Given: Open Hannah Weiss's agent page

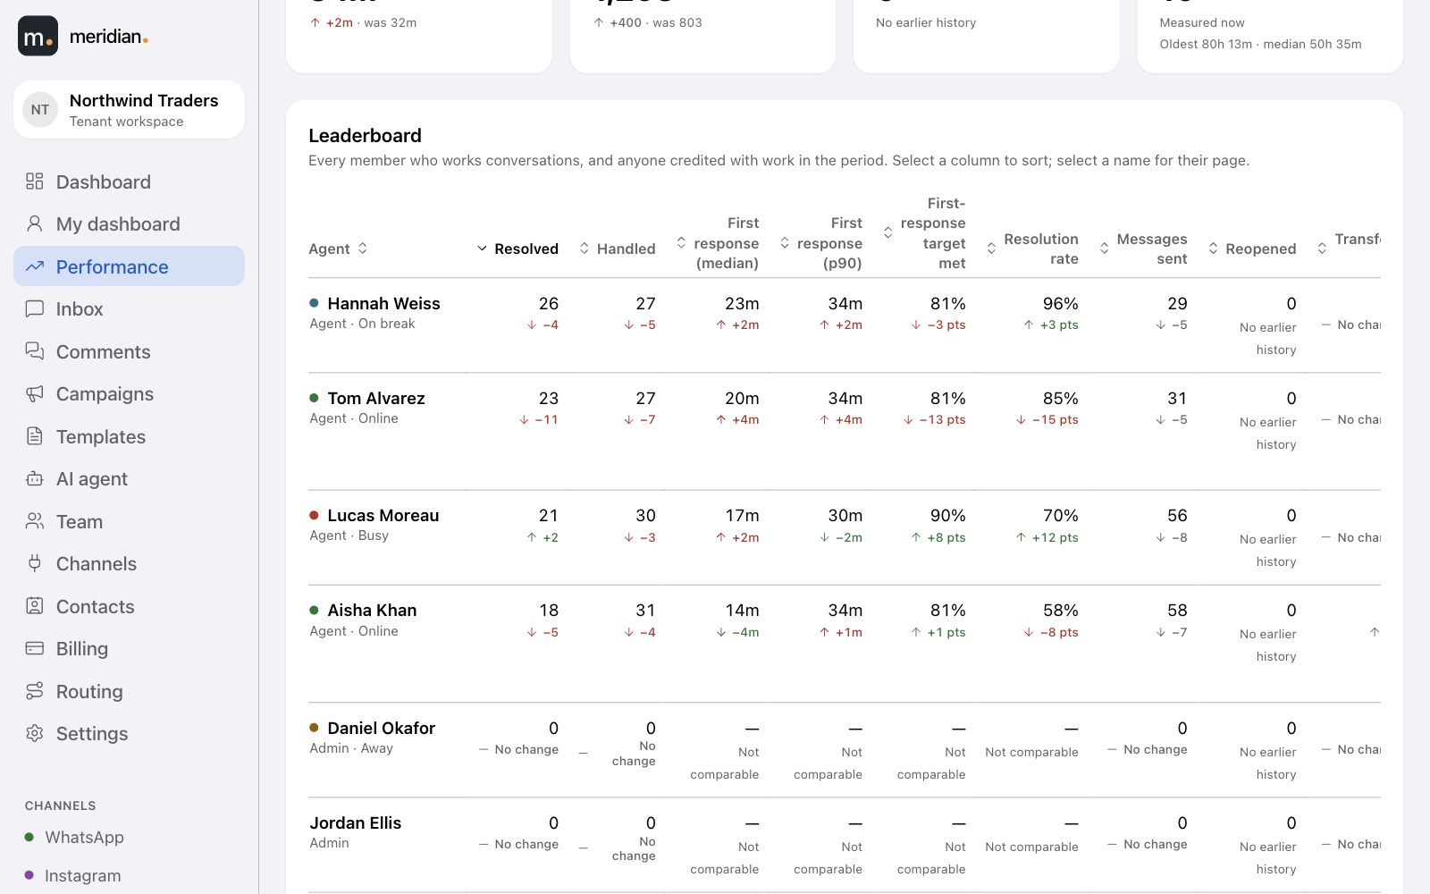Looking at the screenshot, I should [383, 303].
